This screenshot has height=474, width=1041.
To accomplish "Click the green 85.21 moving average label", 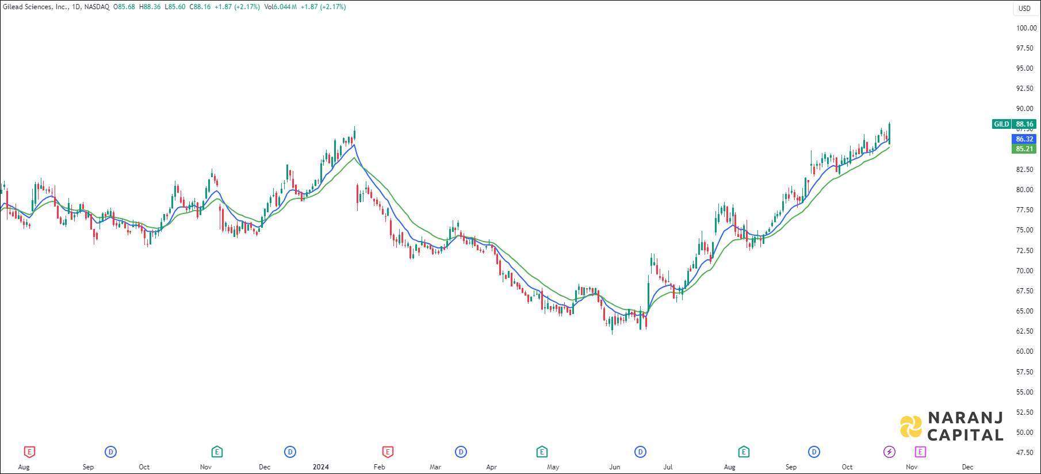I will tap(1024, 149).
